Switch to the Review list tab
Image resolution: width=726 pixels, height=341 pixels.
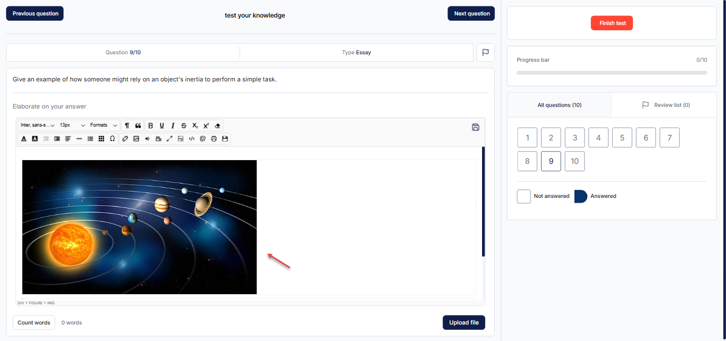click(665, 105)
